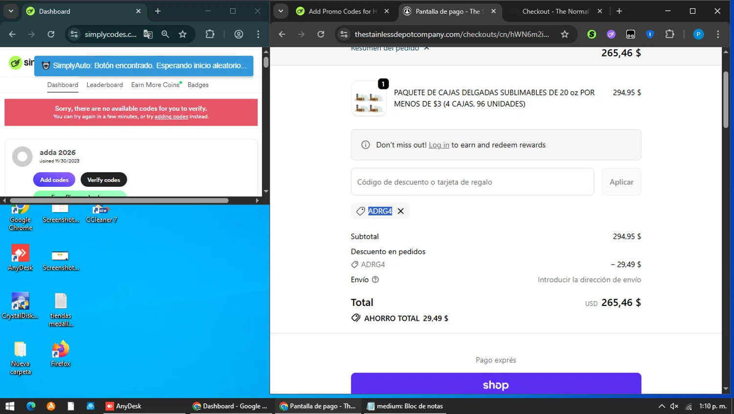Click the adding codes link in red banner
734x414 pixels.
click(171, 117)
